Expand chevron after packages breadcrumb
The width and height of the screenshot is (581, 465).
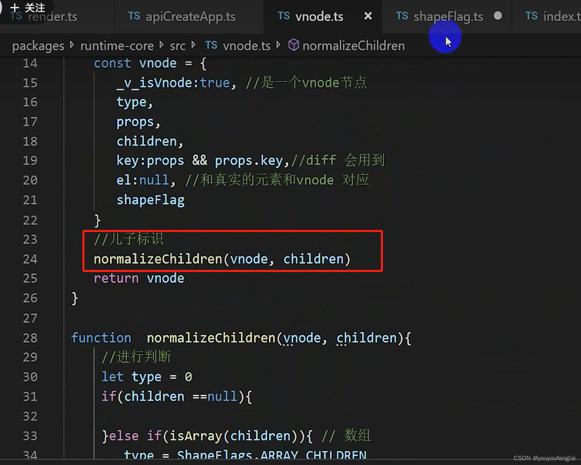72,45
